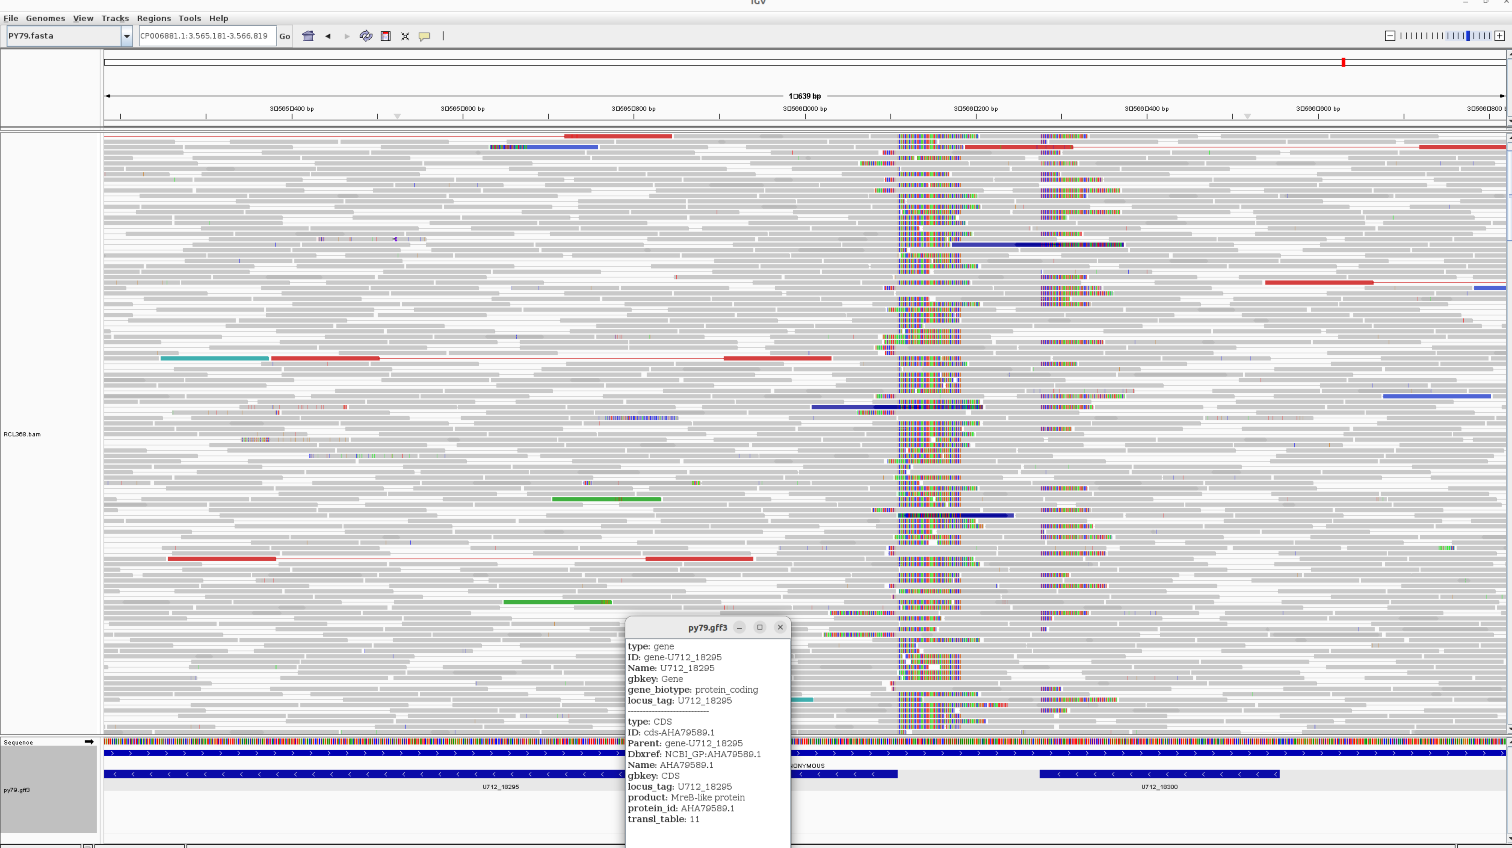Viewport: 1512px width, 848px height.
Task: Select the py79.gff3 track name
Action: pyautogui.click(x=17, y=790)
